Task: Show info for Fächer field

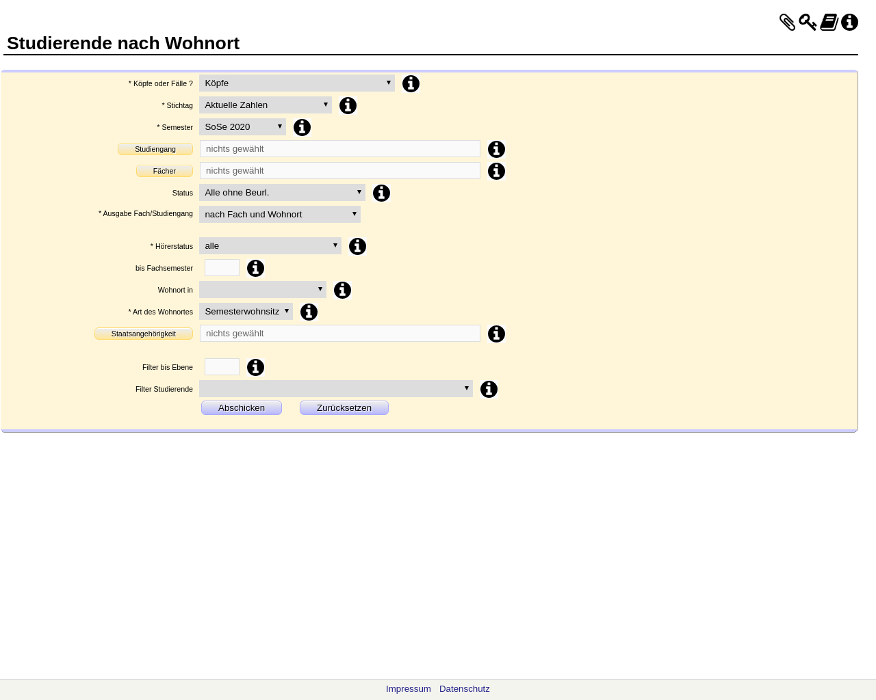Action: (496, 171)
